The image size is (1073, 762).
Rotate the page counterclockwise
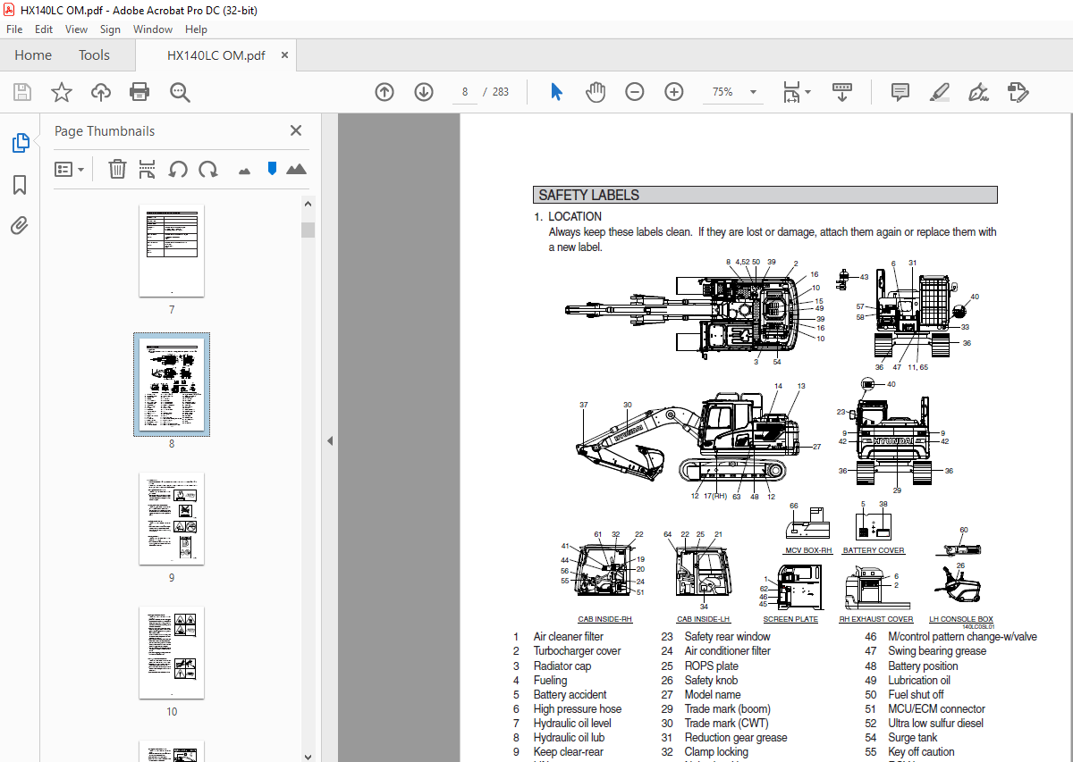tap(178, 169)
